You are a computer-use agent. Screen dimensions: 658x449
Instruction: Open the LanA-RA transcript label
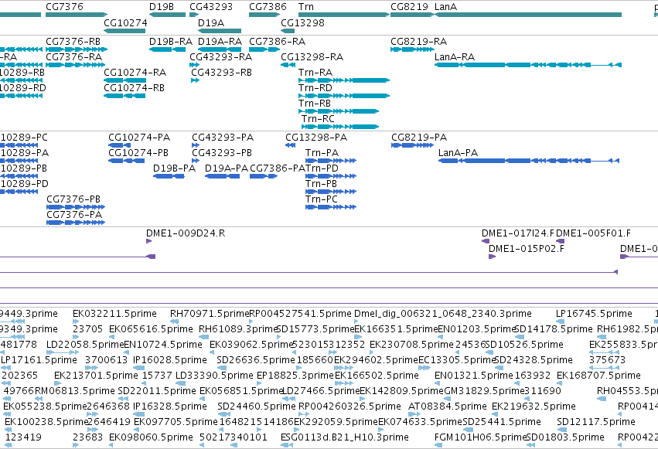click(455, 56)
